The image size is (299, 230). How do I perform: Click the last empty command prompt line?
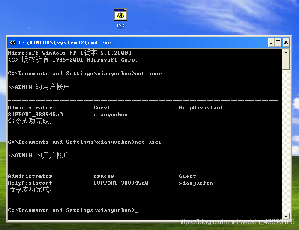coord(73,210)
